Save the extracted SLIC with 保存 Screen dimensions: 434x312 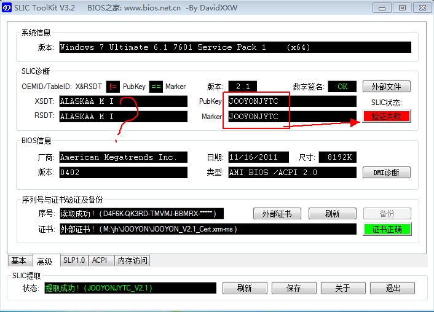(293, 288)
